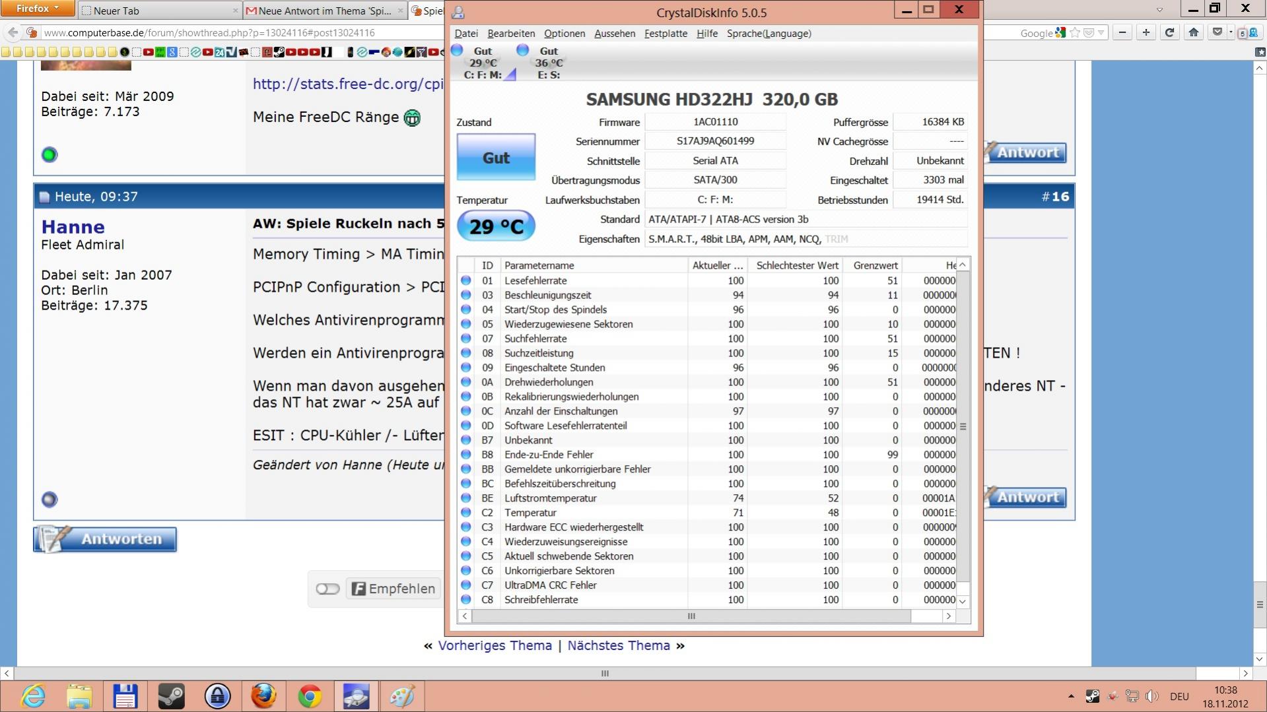Open the Vorheriges Thema link
Image resolution: width=1267 pixels, height=712 pixels.
click(495, 646)
